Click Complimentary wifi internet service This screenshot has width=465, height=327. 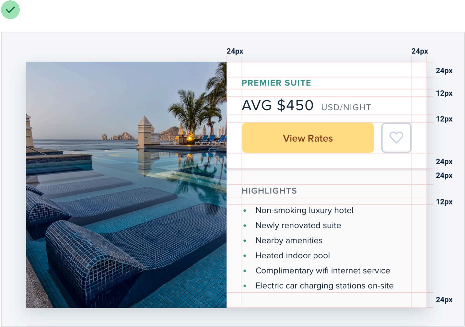click(323, 271)
